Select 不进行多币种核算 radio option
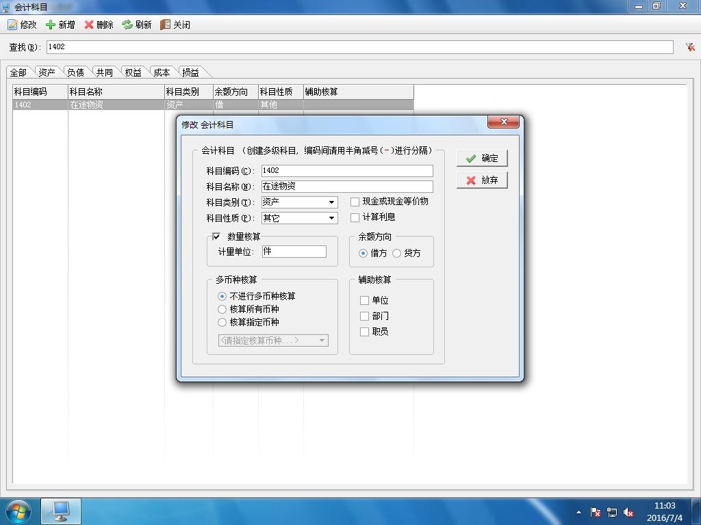 [x=222, y=297]
